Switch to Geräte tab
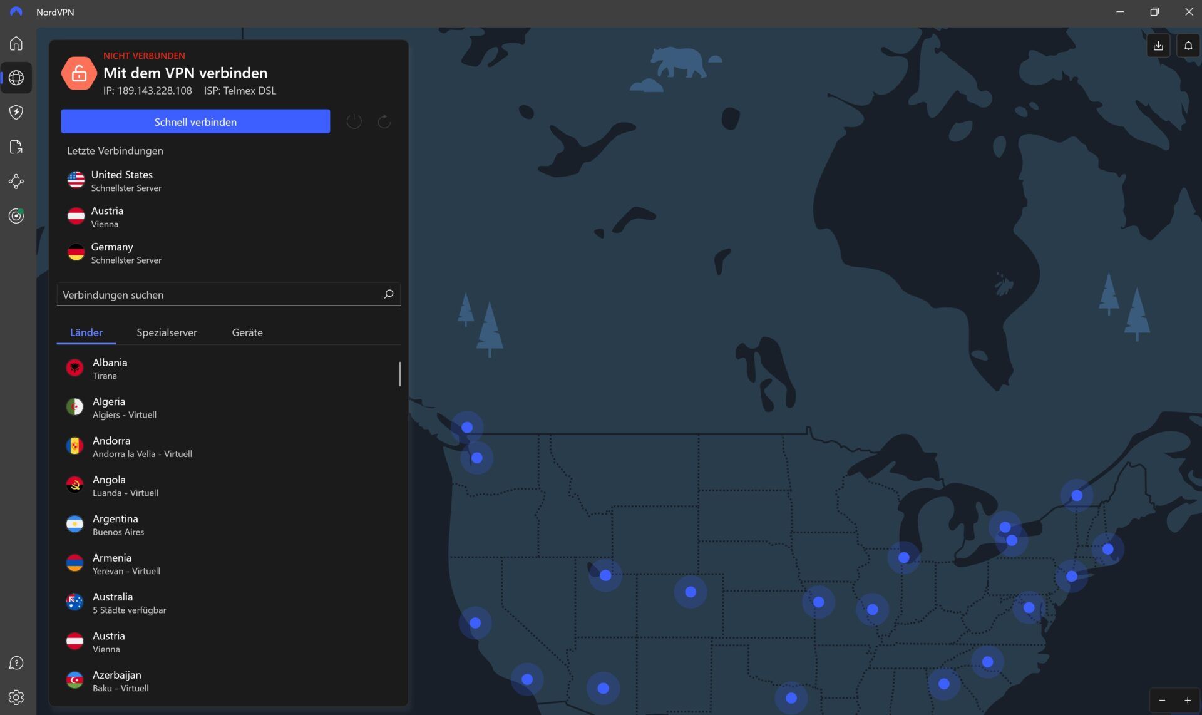The width and height of the screenshot is (1202, 715). 247,332
